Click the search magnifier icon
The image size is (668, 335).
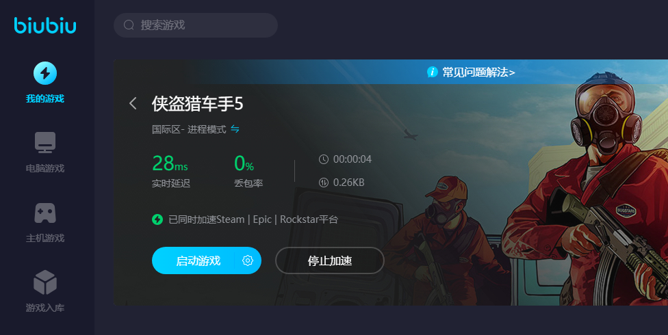tap(129, 25)
